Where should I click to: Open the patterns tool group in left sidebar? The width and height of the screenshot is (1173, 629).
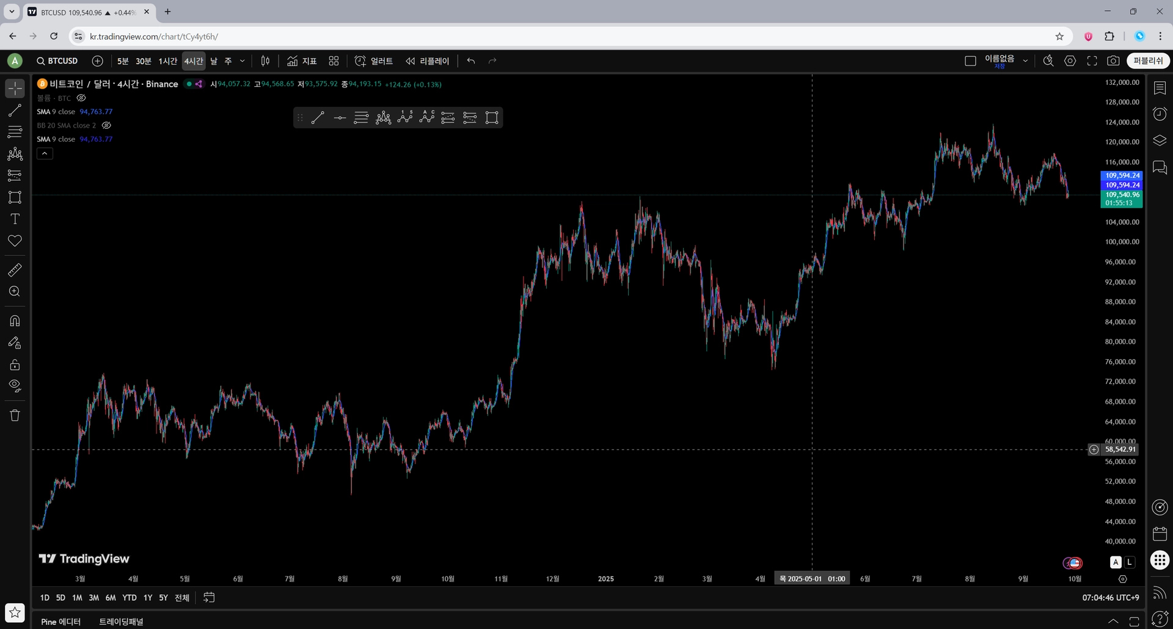click(15, 154)
